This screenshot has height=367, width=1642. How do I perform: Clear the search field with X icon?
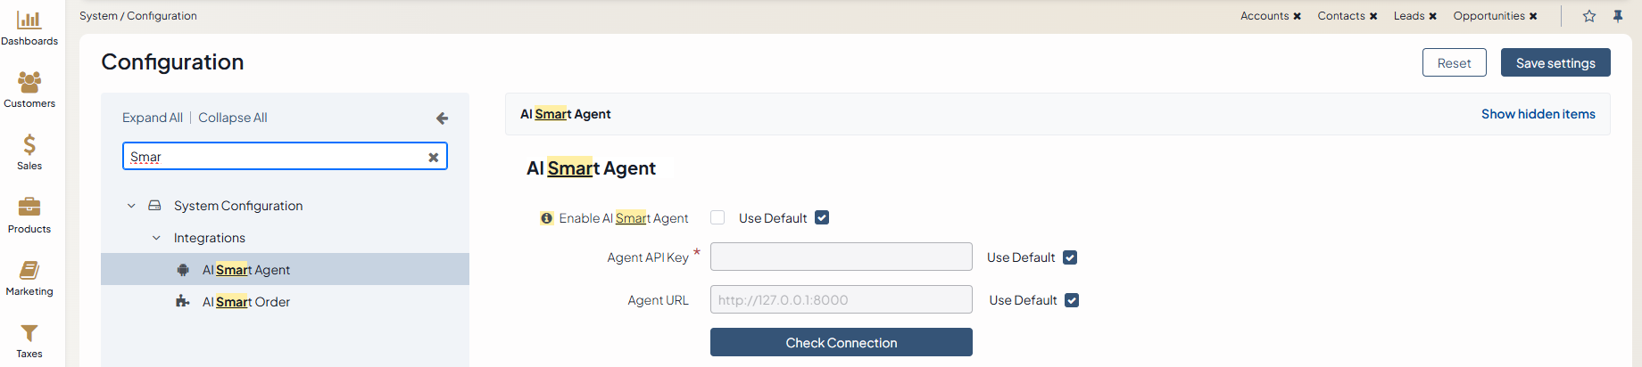point(434,158)
